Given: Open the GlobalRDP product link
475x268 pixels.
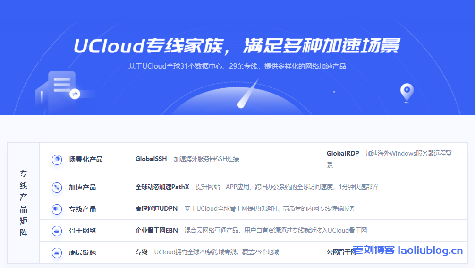Looking at the screenshot, I should pos(342,153).
